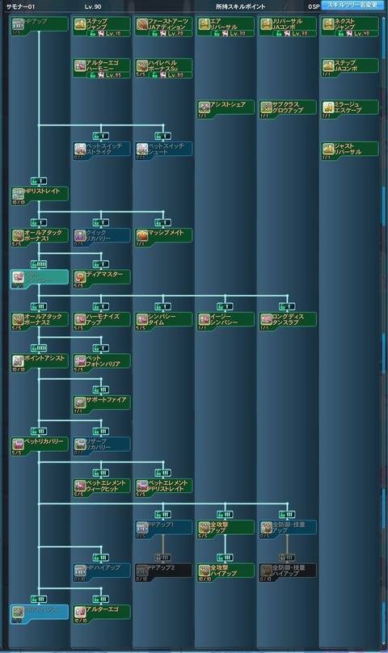Select the ペットフォトンバリア skill icon
The height and width of the screenshot is (653, 388).
tap(79, 361)
